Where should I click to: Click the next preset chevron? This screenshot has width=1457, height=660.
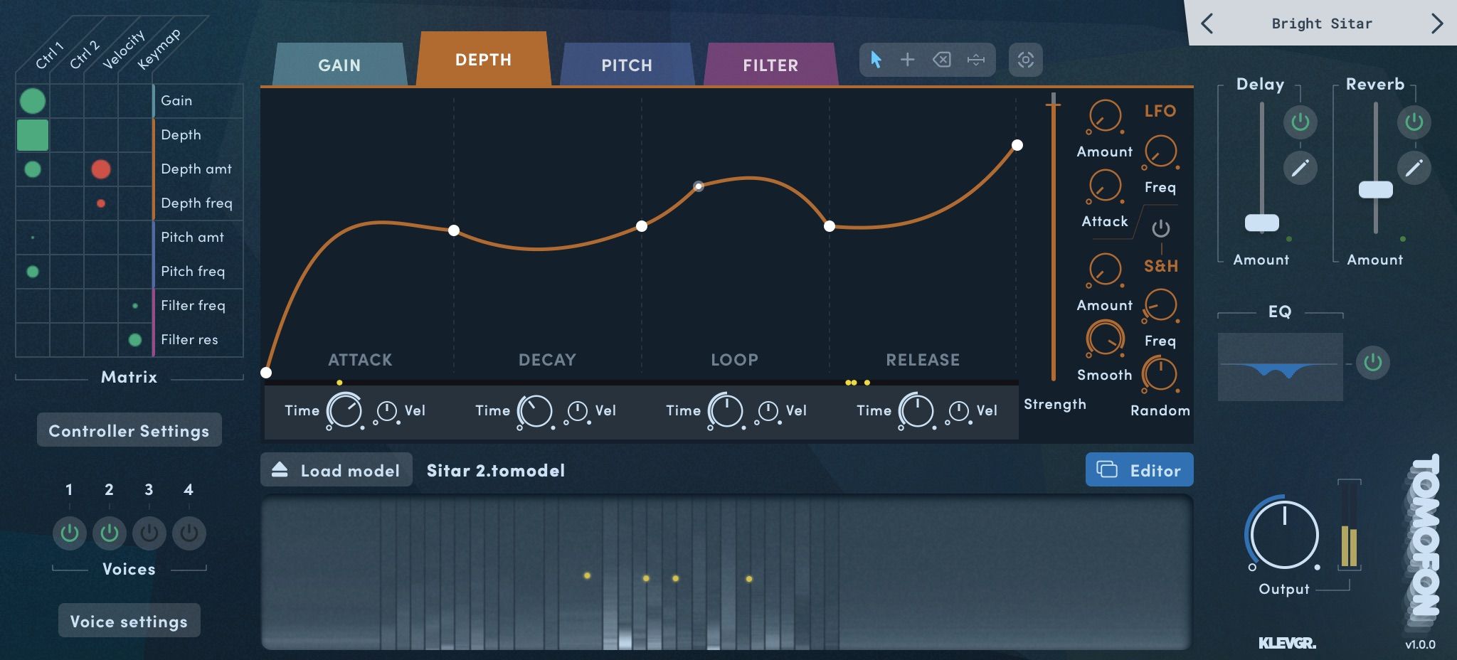pos(1439,23)
